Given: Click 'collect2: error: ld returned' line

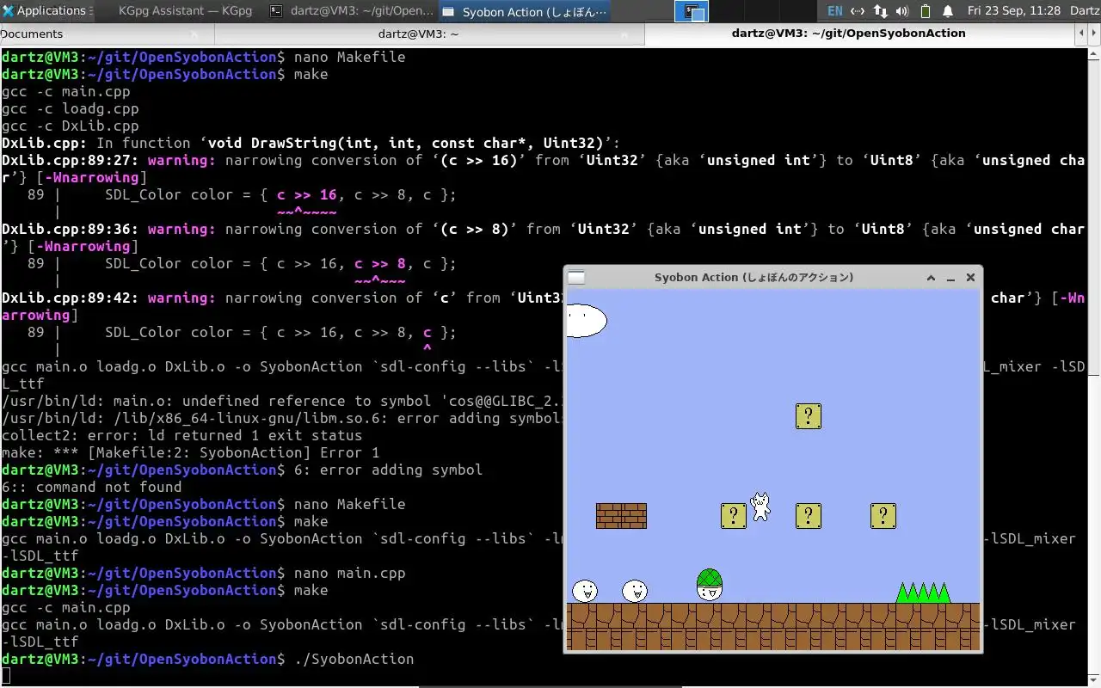Looking at the screenshot, I should (181, 435).
